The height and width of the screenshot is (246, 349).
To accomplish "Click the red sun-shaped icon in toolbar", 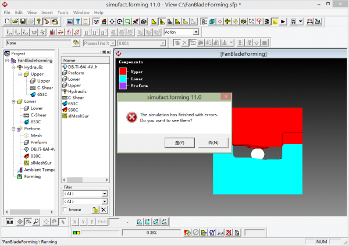I will pyautogui.click(x=220, y=22).
